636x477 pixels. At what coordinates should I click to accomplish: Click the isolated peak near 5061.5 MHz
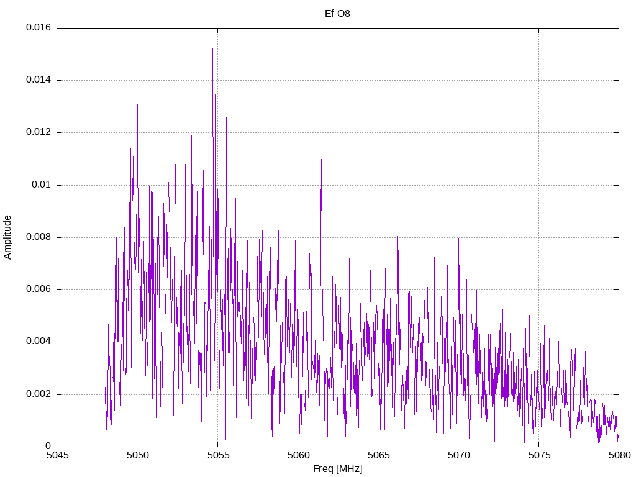click(x=321, y=160)
